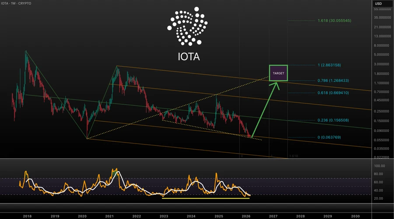This screenshot has height=219, width=394.
Task: Select the 1 (2.863158) Fibonacci label
Action: click(x=329, y=65)
